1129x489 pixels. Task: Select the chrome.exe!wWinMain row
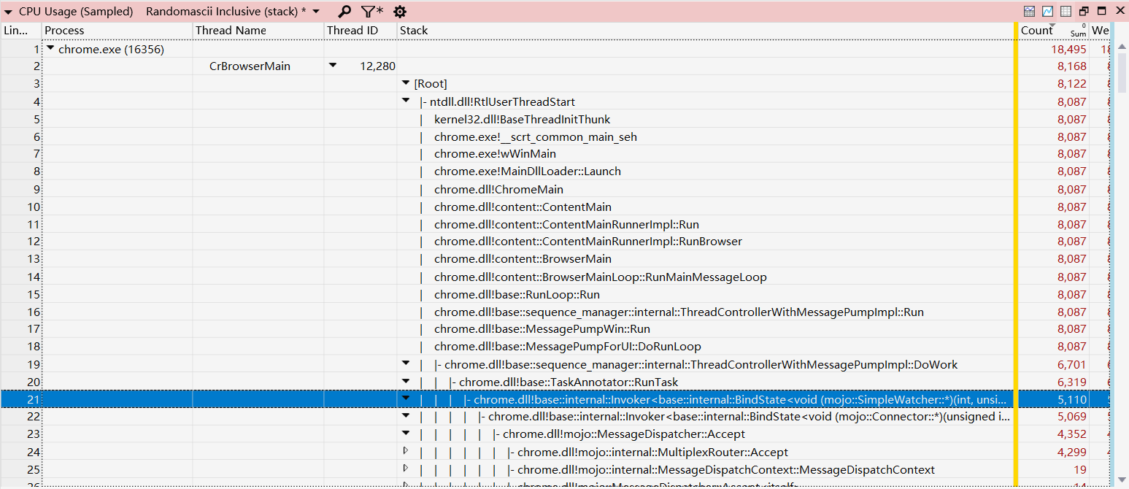pyautogui.click(x=555, y=154)
